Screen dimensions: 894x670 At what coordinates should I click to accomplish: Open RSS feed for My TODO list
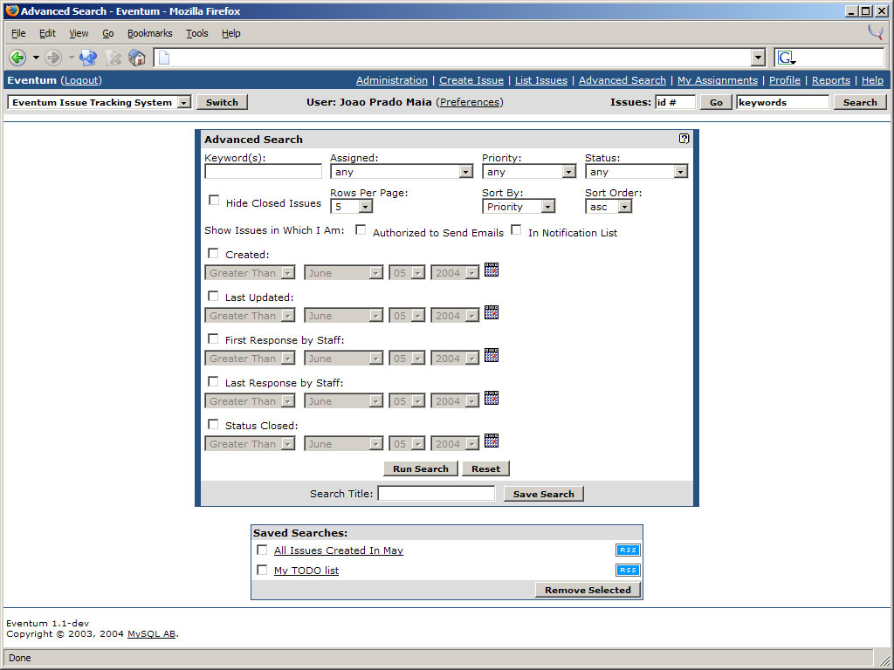(x=628, y=571)
